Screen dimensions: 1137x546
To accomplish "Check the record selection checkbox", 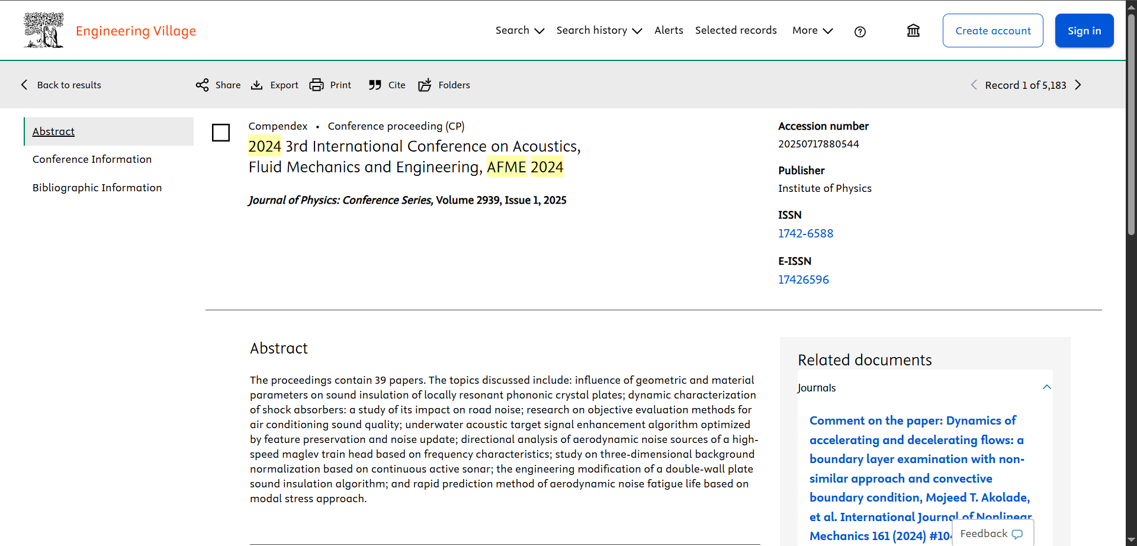I will click(x=221, y=133).
